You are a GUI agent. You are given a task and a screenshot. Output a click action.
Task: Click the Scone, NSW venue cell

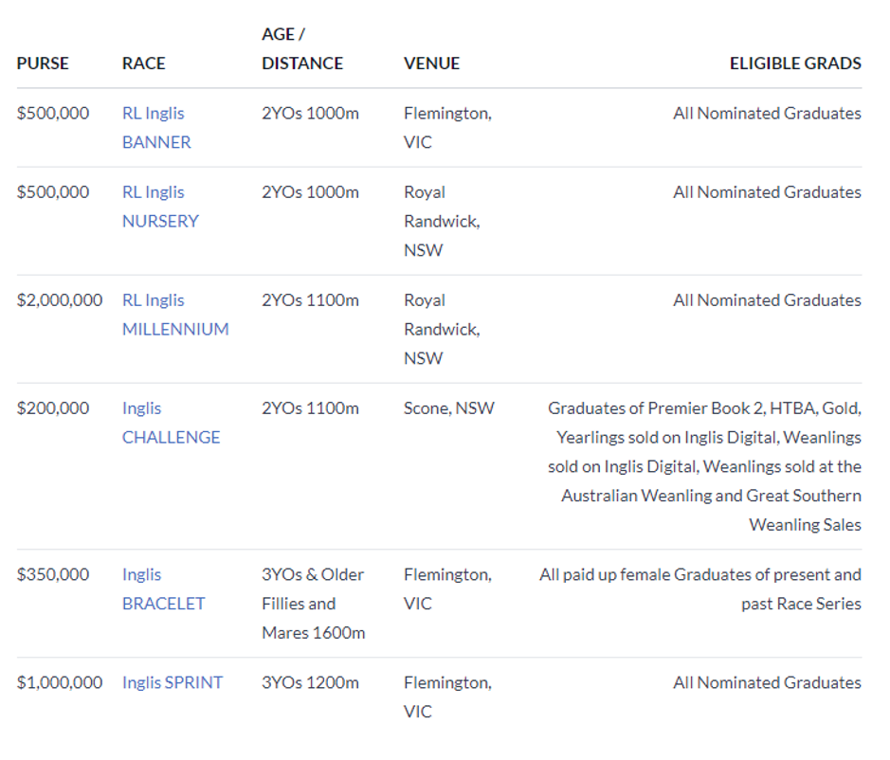[448, 408]
